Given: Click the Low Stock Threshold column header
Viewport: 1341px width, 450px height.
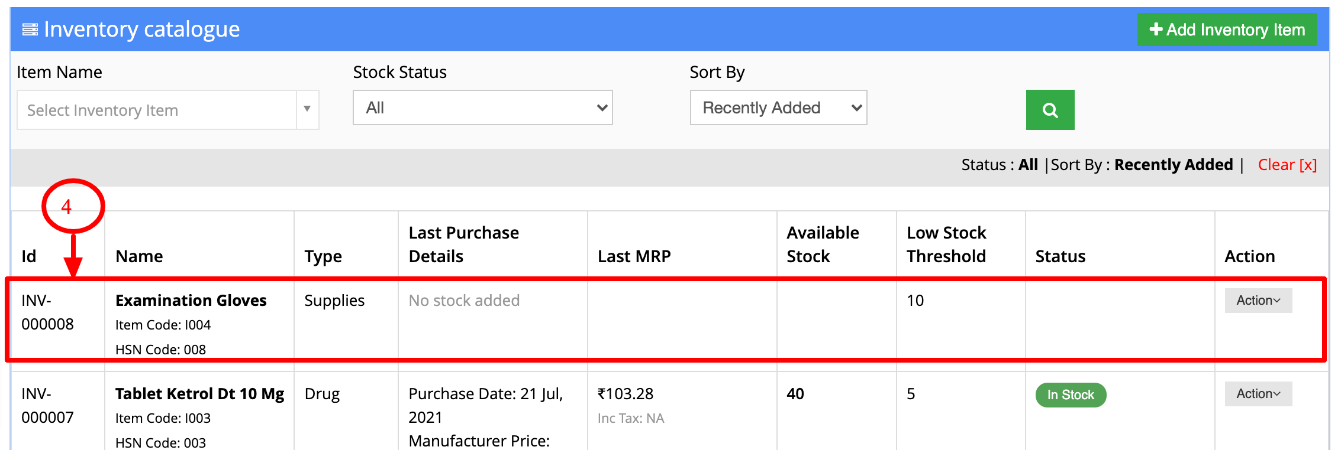Looking at the screenshot, I should pos(946,244).
